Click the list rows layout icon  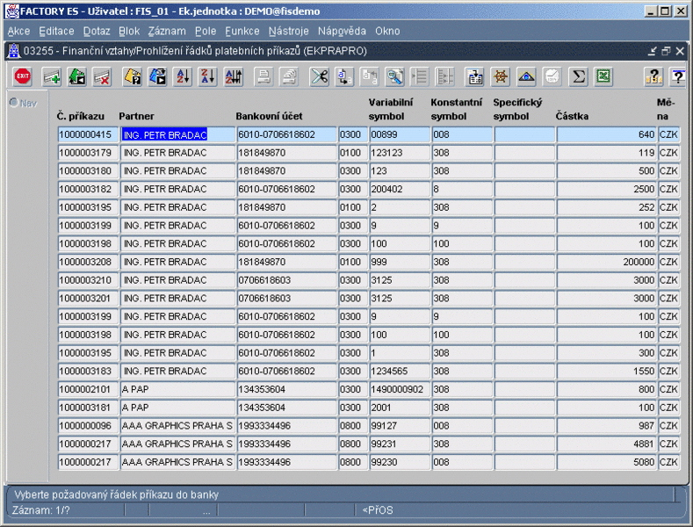[x=420, y=76]
